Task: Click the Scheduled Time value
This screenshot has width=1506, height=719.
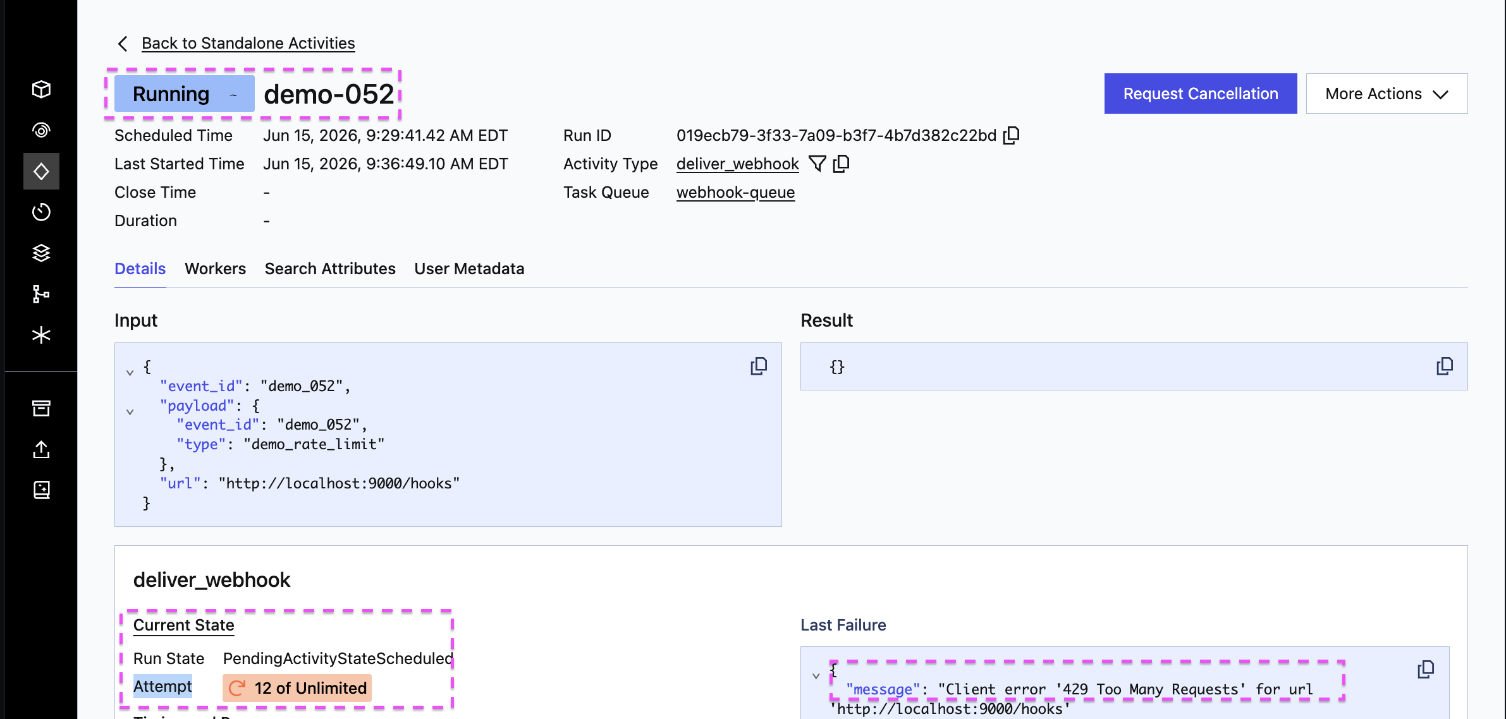Action: click(386, 135)
